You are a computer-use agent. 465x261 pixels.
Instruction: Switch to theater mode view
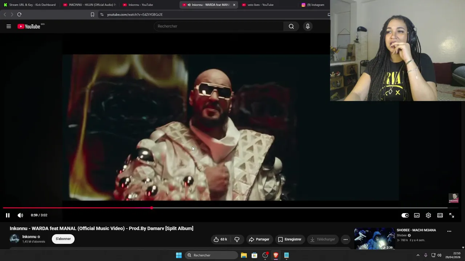(440, 215)
